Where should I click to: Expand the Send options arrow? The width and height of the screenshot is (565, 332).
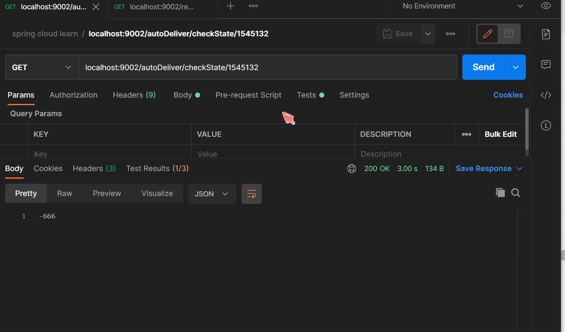[516, 67]
